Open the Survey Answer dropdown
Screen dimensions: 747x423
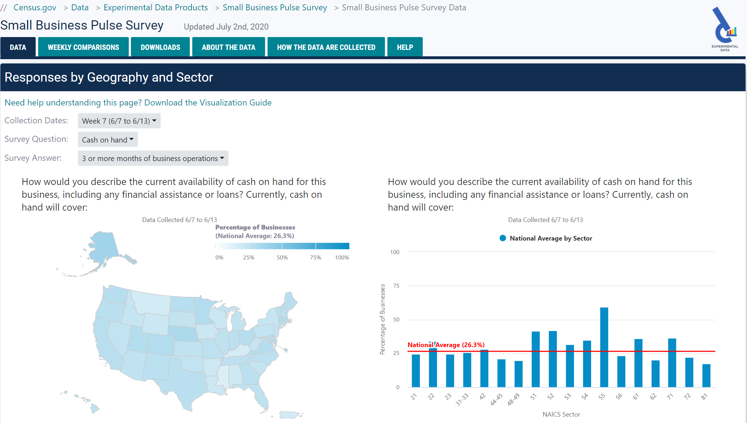153,158
